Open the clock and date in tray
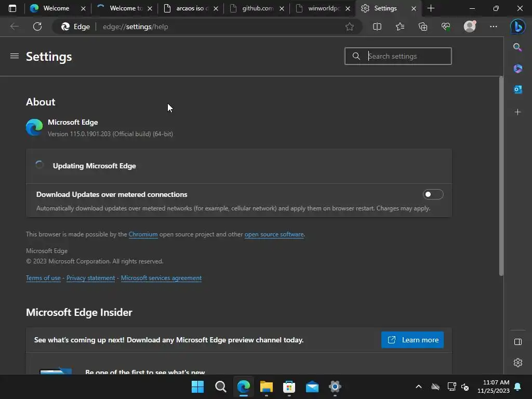Viewport: 532px width, 399px height. pos(494,387)
